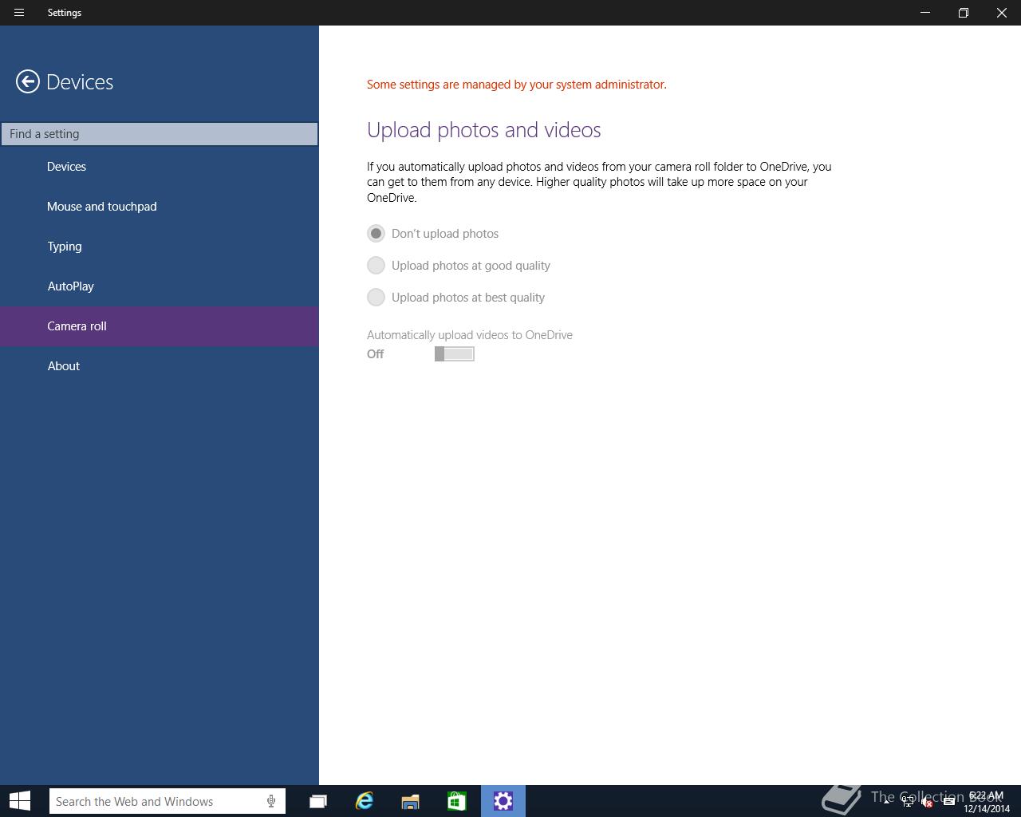Open network status tray icon
The height and width of the screenshot is (817, 1021).
908,802
